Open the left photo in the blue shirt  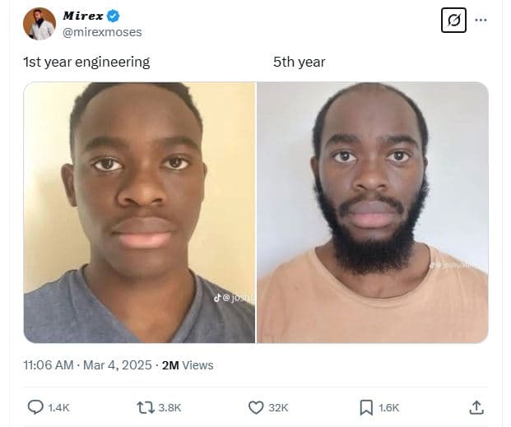coord(140,212)
